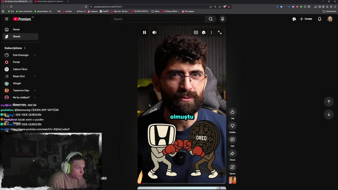Image resolution: width=338 pixels, height=190 pixels.
Task: Go back in the browser
Action: point(3,7)
